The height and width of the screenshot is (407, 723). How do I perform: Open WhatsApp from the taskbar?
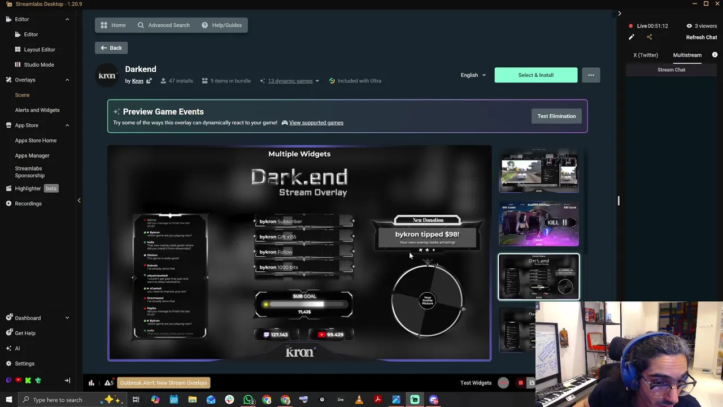tap(248, 400)
